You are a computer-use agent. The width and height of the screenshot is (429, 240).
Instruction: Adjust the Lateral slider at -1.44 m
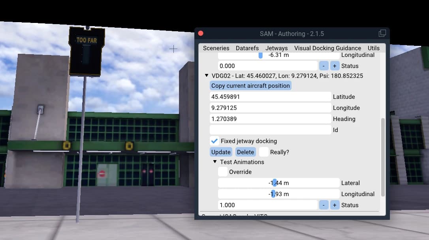point(279,183)
